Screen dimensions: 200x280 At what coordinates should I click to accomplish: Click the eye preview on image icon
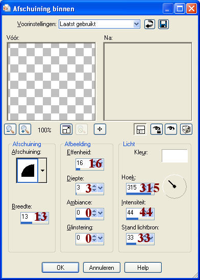tap(171, 129)
